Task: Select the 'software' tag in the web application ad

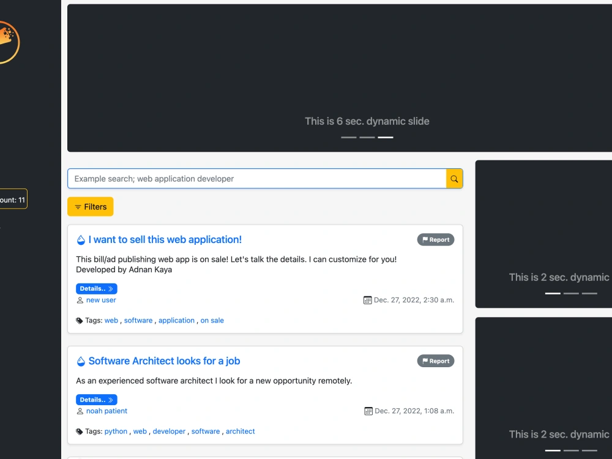Action: [x=138, y=321]
